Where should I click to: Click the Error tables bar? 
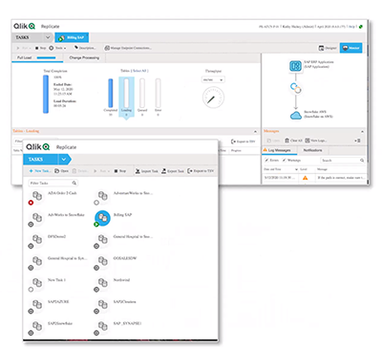tap(158, 93)
